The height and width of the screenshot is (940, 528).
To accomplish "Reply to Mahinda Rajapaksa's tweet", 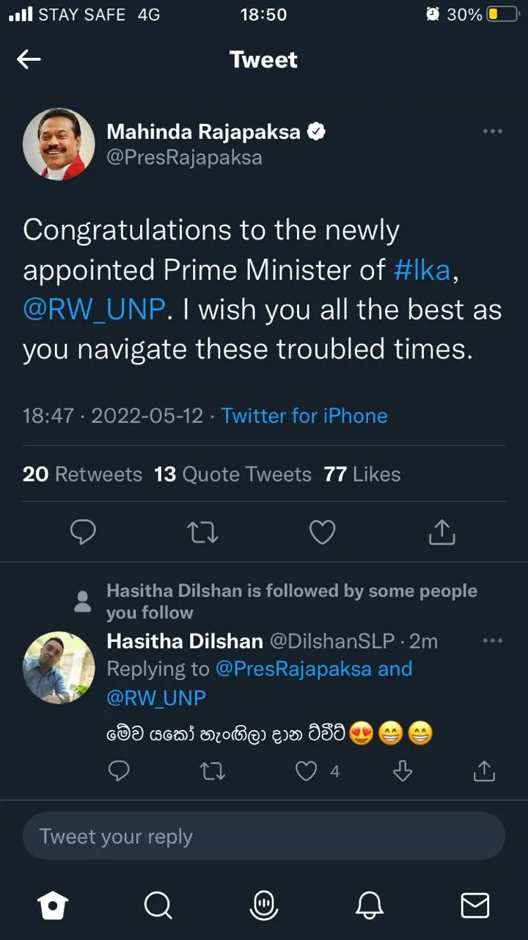I will 83,532.
